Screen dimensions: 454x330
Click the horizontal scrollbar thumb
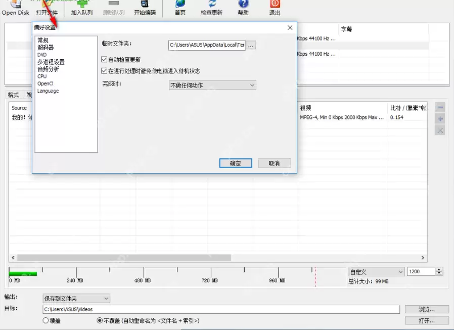[124, 258]
